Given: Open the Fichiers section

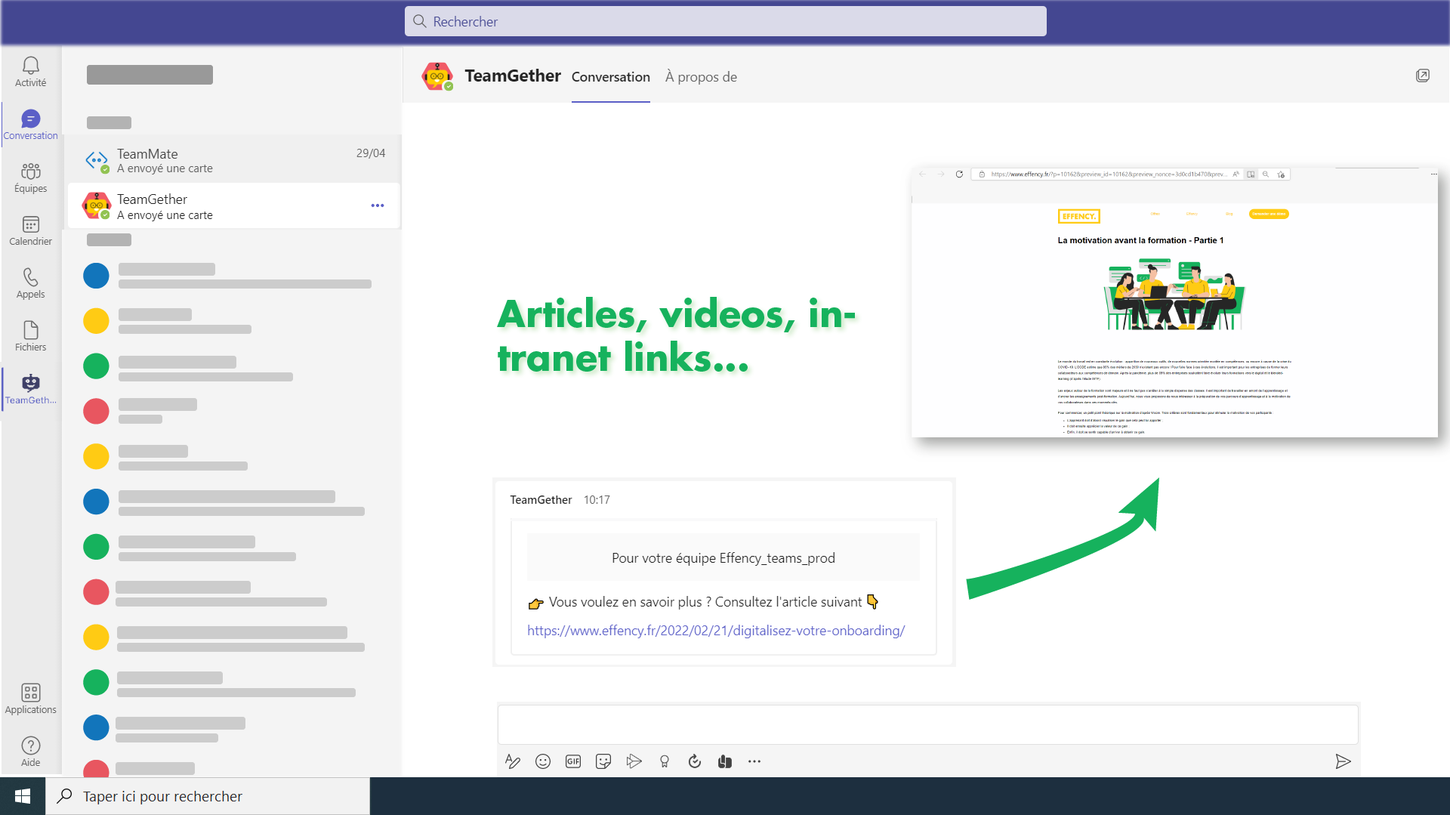Looking at the screenshot, I should pyautogui.click(x=30, y=337).
